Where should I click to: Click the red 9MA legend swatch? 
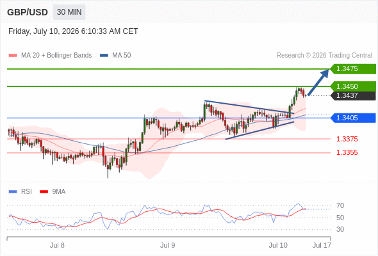tap(44, 192)
